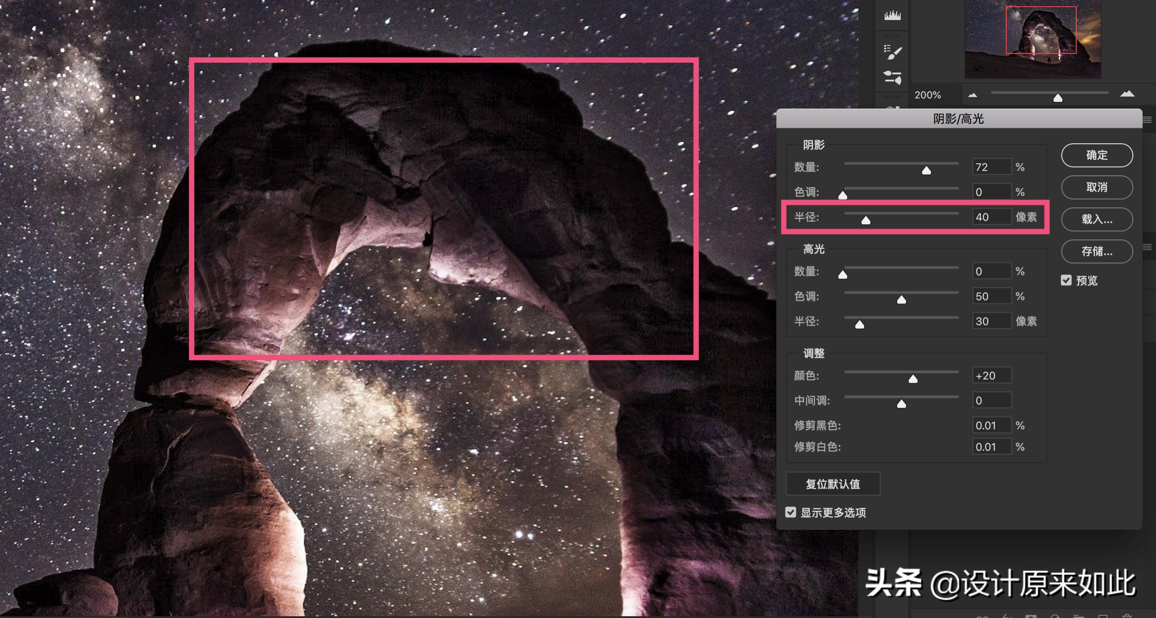Click the navigator zoom out mountain icon
The width and height of the screenshot is (1156, 618).
coord(972,95)
